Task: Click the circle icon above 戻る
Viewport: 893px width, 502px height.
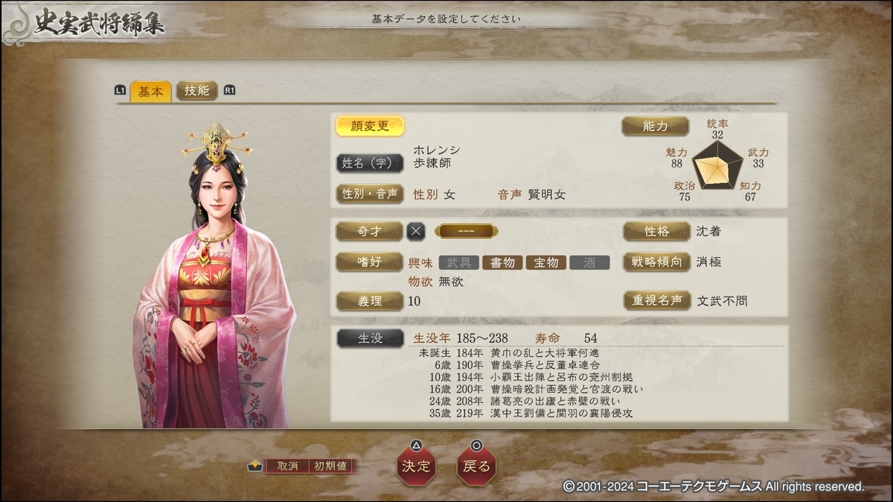Action: click(476, 445)
